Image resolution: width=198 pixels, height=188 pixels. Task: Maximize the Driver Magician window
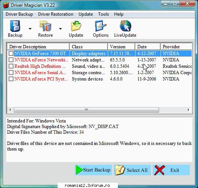coord(175,4)
